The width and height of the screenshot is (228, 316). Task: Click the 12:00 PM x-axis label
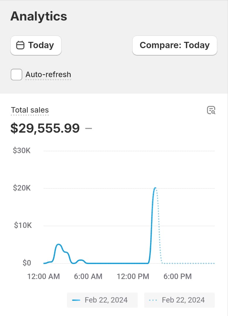click(133, 276)
